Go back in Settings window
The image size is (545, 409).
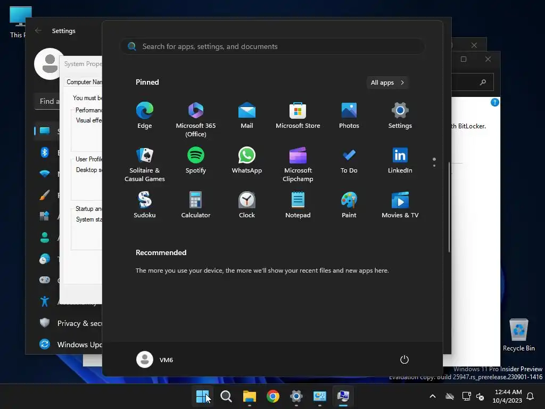pos(38,30)
